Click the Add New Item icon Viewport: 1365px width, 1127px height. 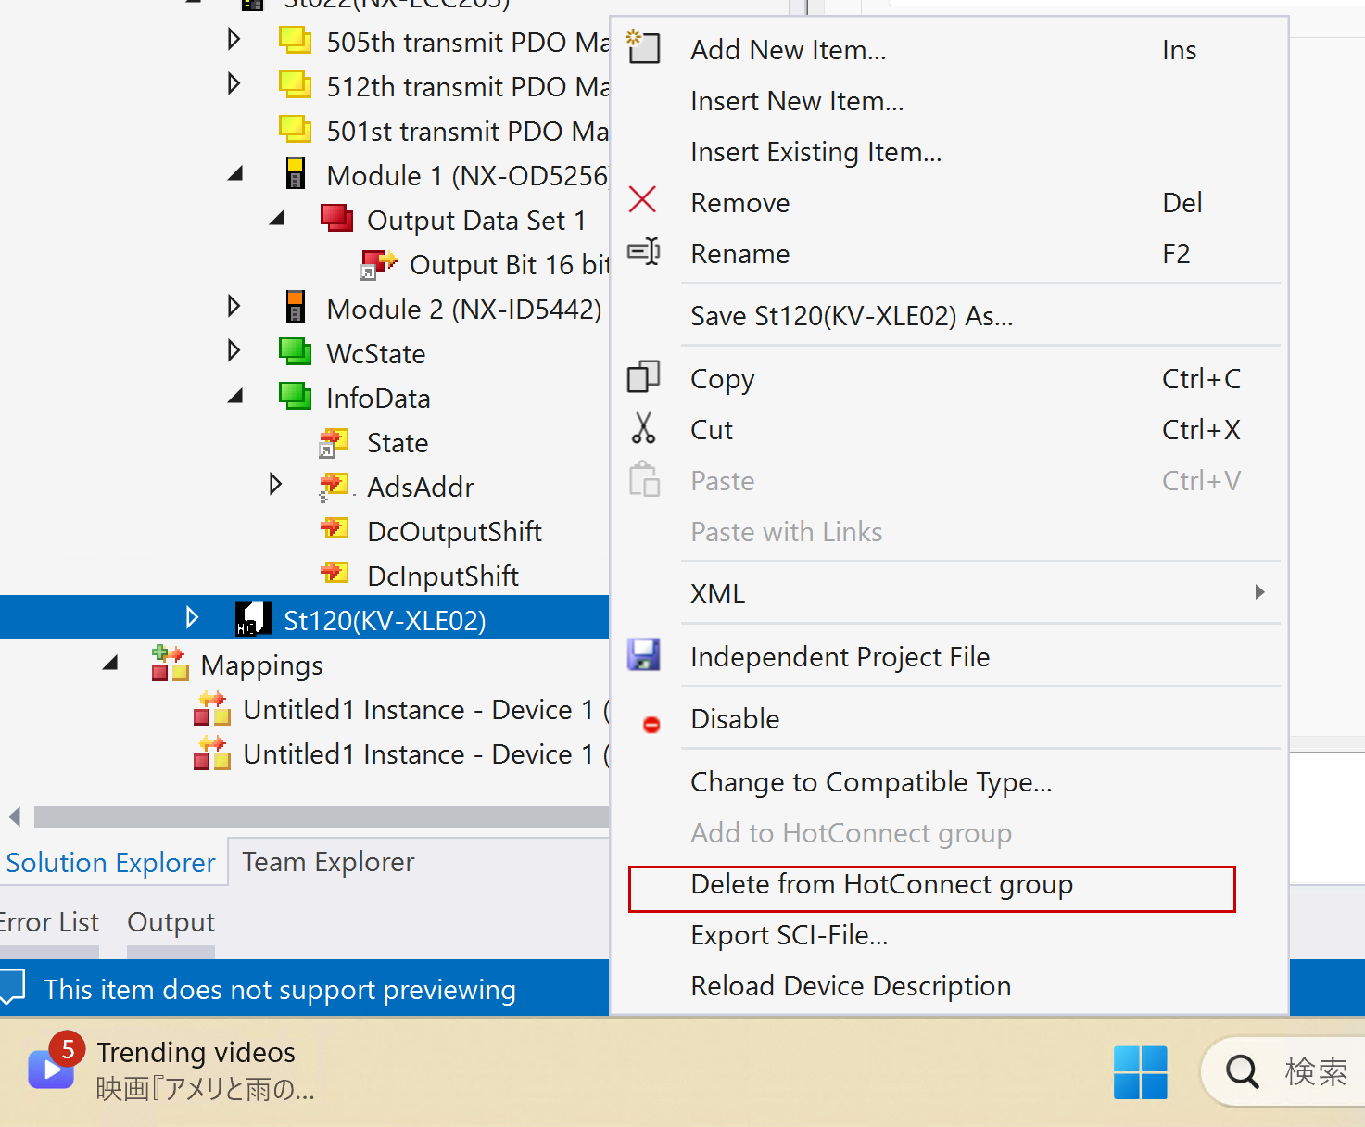click(643, 46)
